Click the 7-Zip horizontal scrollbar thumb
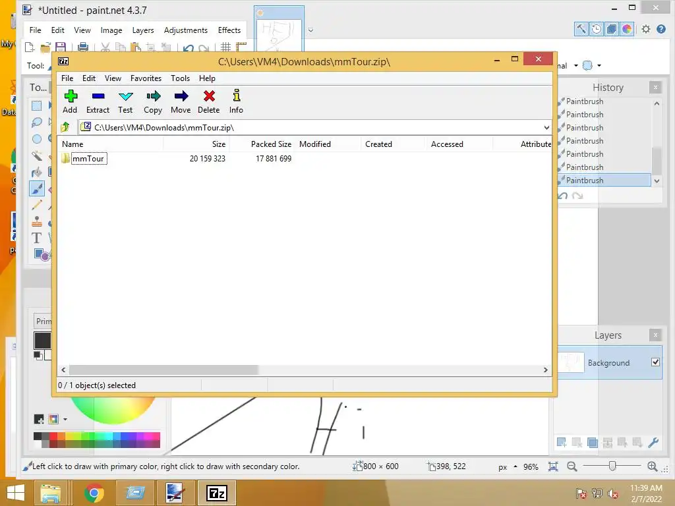The height and width of the screenshot is (506, 675). tap(163, 370)
